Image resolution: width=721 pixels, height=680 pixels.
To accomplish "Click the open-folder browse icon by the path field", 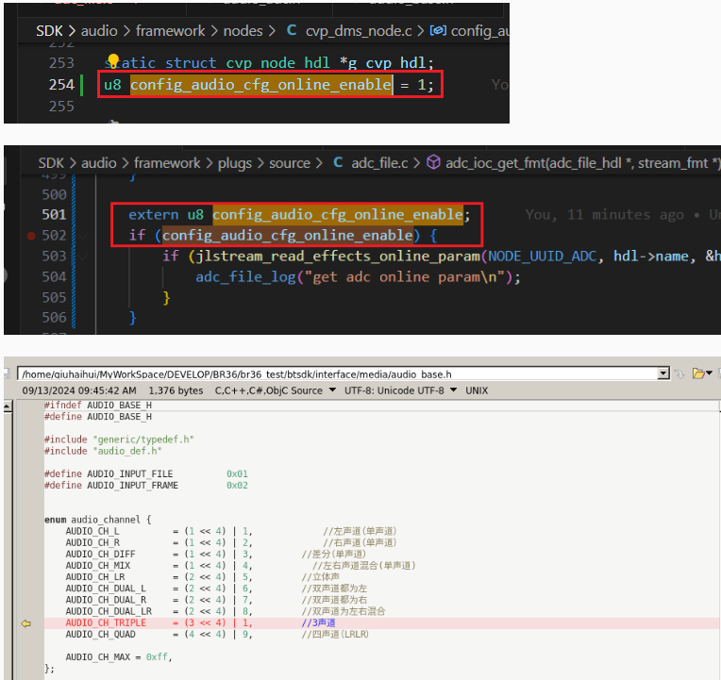I will tap(698, 373).
